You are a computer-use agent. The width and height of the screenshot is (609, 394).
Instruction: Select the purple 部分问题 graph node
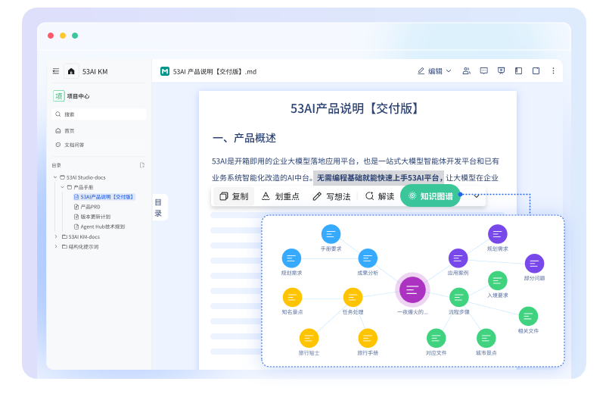534,264
